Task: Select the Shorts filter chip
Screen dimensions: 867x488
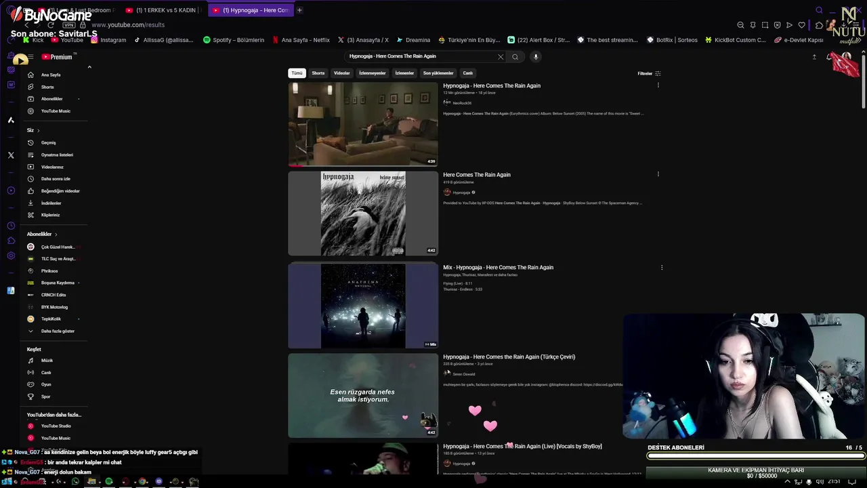Action: coord(318,73)
